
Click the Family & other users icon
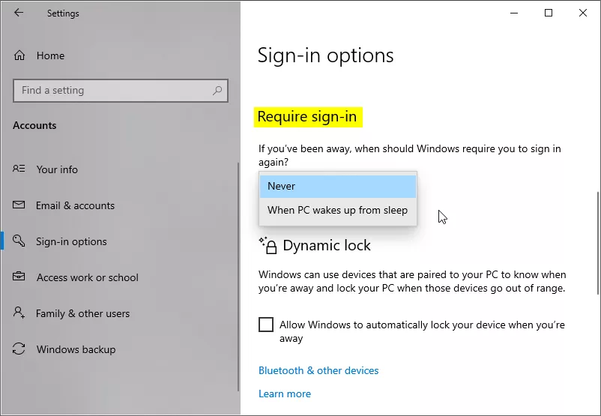[19, 313]
